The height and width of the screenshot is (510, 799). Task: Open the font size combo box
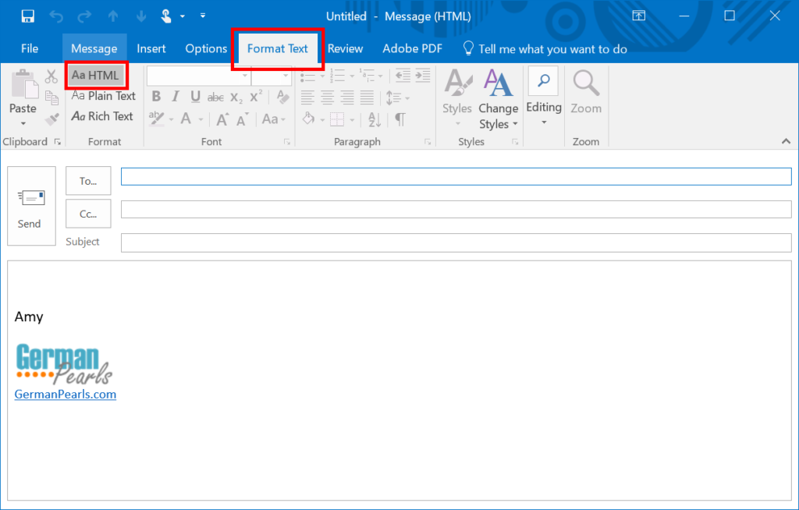click(x=271, y=76)
